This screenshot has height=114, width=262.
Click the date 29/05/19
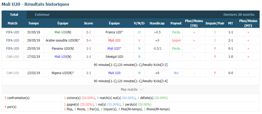coord(34,40)
